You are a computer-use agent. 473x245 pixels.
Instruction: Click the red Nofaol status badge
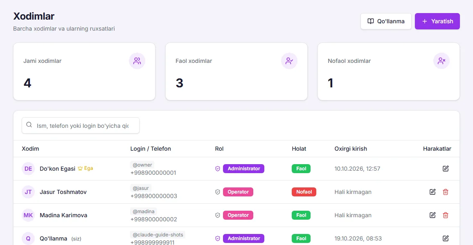(x=304, y=192)
